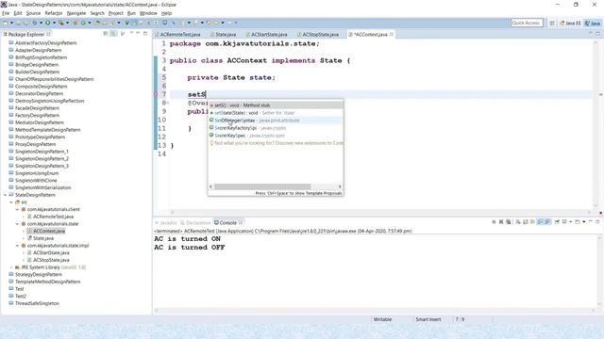Collapse the StateDesignPattern project
This screenshot has height=339, width=604.
tap(6, 195)
